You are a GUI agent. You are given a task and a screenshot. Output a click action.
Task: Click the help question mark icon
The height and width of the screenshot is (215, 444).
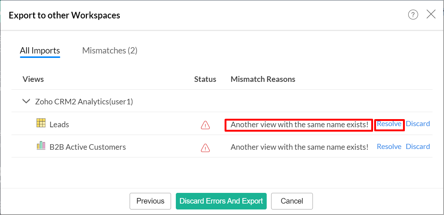[x=413, y=15]
